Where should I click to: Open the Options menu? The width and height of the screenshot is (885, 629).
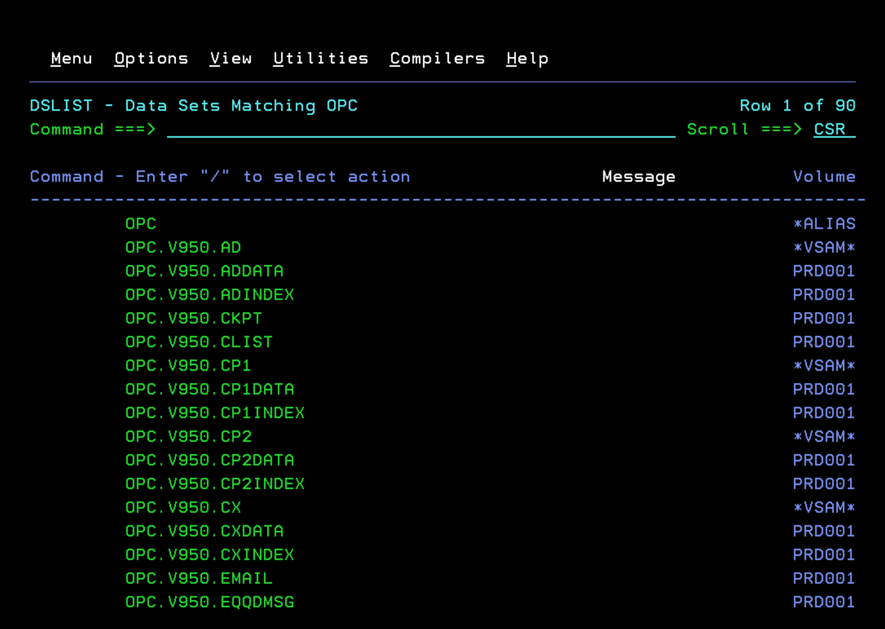coord(151,59)
